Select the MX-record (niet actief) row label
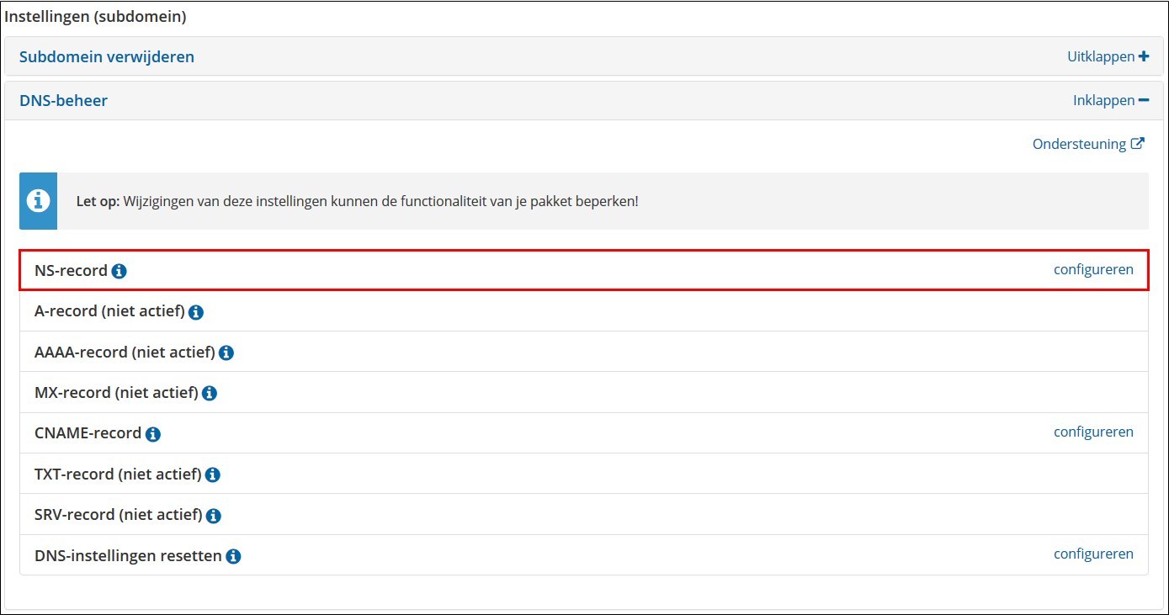The image size is (1169, 615). pyautogui.click(x=116, y=393)
